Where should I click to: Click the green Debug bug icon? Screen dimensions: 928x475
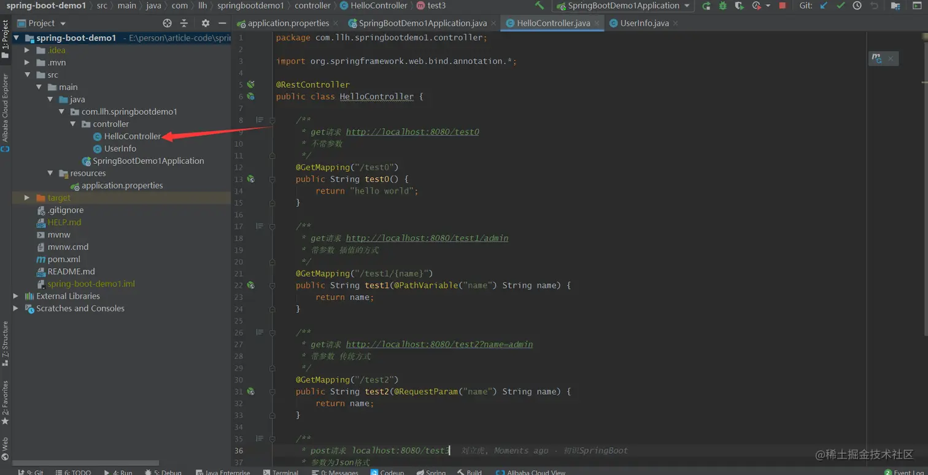(x=722, y=6)
